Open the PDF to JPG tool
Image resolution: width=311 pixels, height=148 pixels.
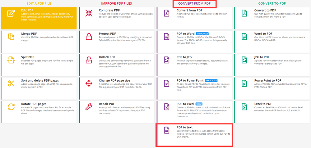[185, 57]
